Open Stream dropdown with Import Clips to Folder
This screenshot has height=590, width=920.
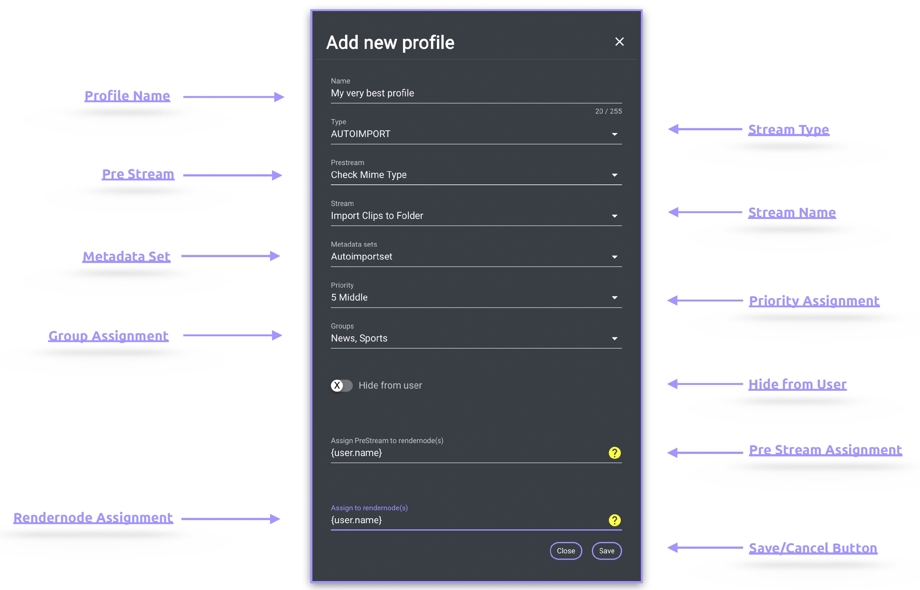(475, 216)
